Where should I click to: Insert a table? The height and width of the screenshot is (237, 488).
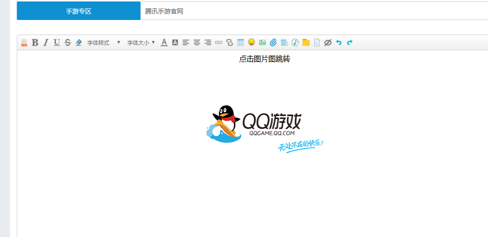241,42
